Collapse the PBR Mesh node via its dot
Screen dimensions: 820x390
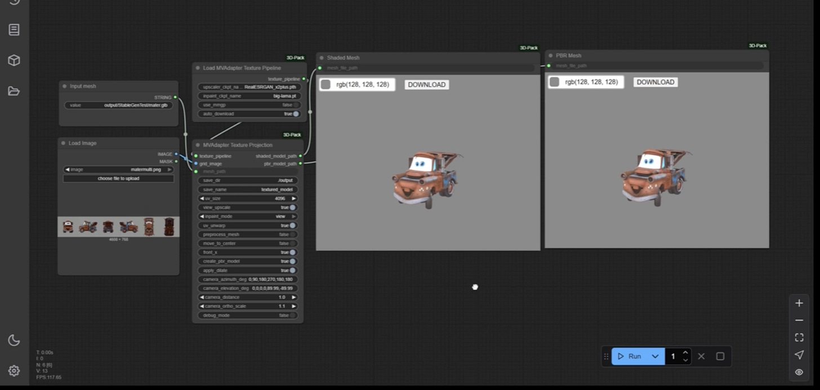point(550,55)
